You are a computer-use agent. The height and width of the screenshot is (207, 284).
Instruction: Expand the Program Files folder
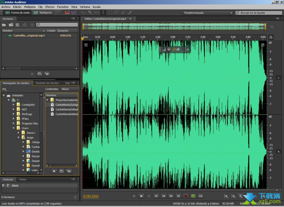coord(13,123)
